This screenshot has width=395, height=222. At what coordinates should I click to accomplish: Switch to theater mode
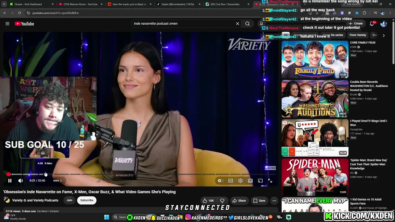coord(250,181)
